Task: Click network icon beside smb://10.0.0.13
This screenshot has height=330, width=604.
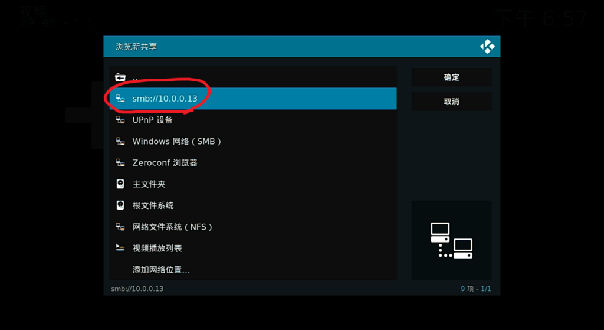Action: point(120,99)
